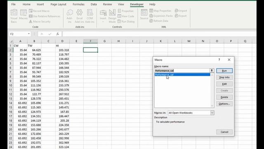This screenshot has height=149, width=264.
Task: Click View Code in Controls
Action: pos(126,16)
